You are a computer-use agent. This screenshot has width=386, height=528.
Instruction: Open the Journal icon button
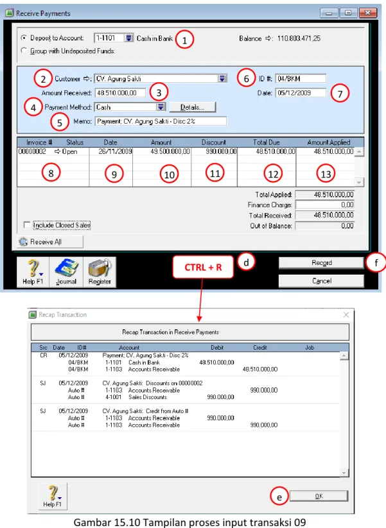(66, 272)
